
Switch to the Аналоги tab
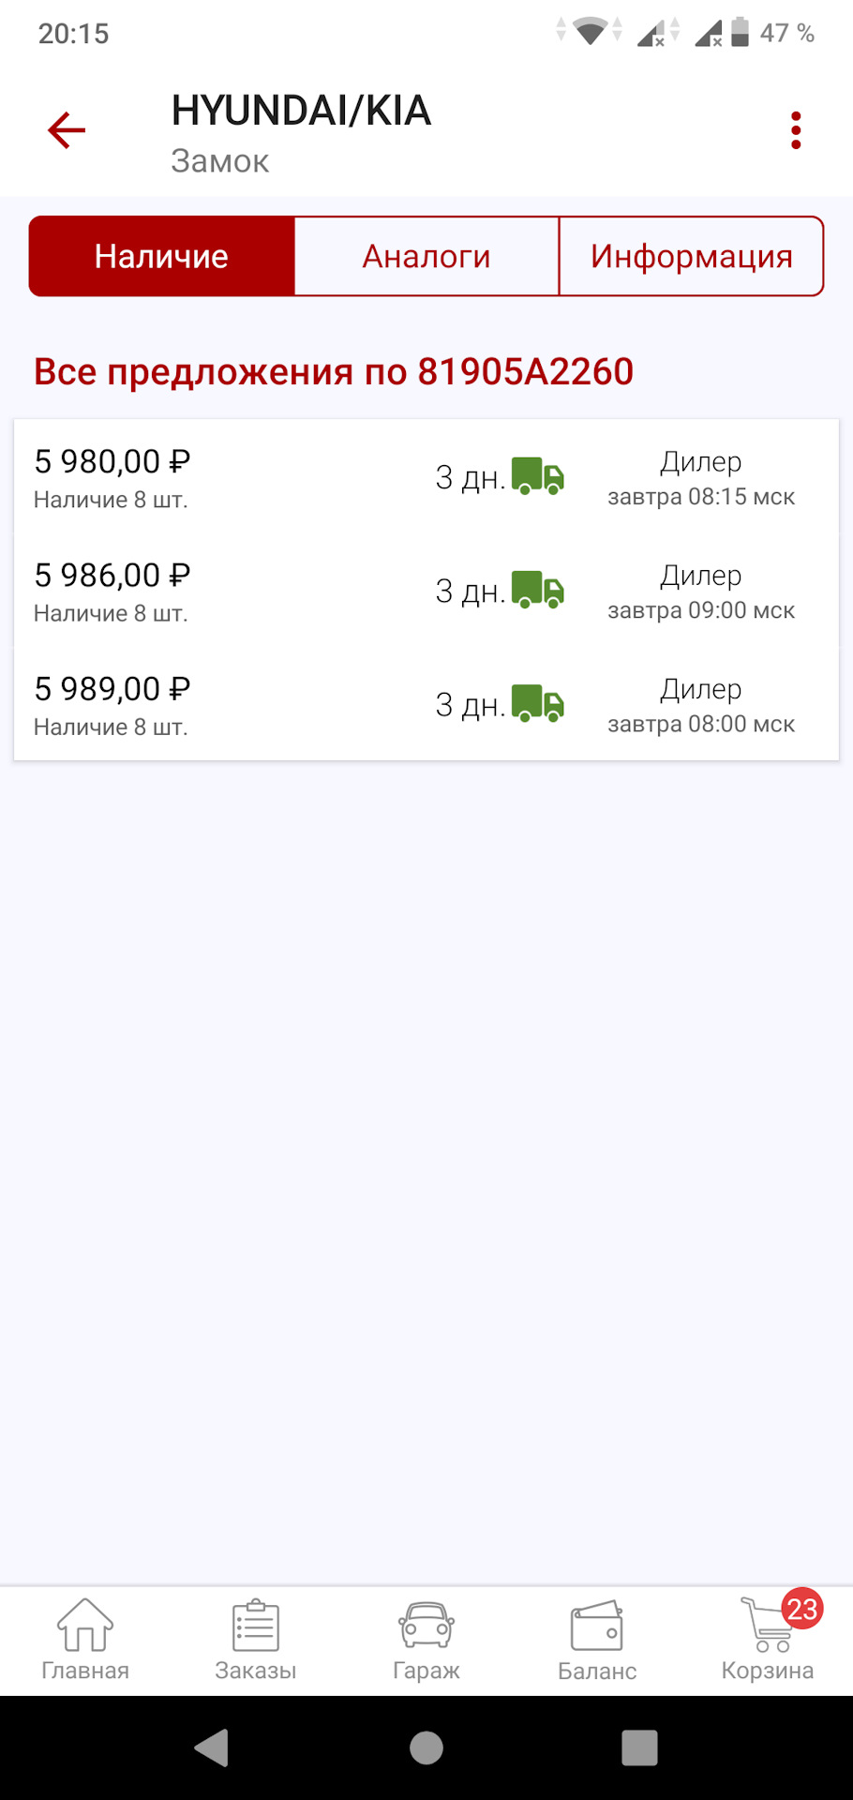(x=426, y=256)
